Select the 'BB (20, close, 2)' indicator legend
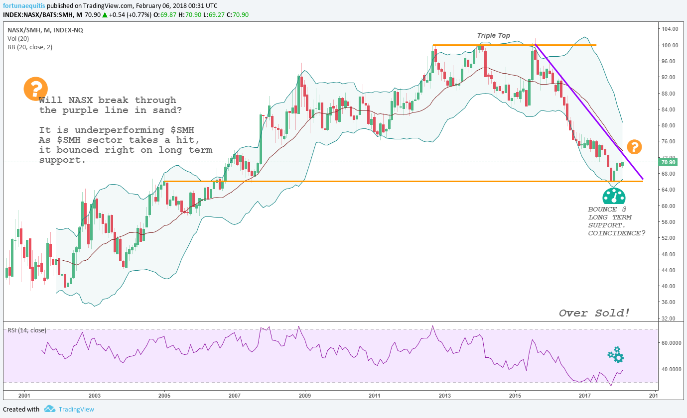Screen dimensions: 687x418 (30, 47)
